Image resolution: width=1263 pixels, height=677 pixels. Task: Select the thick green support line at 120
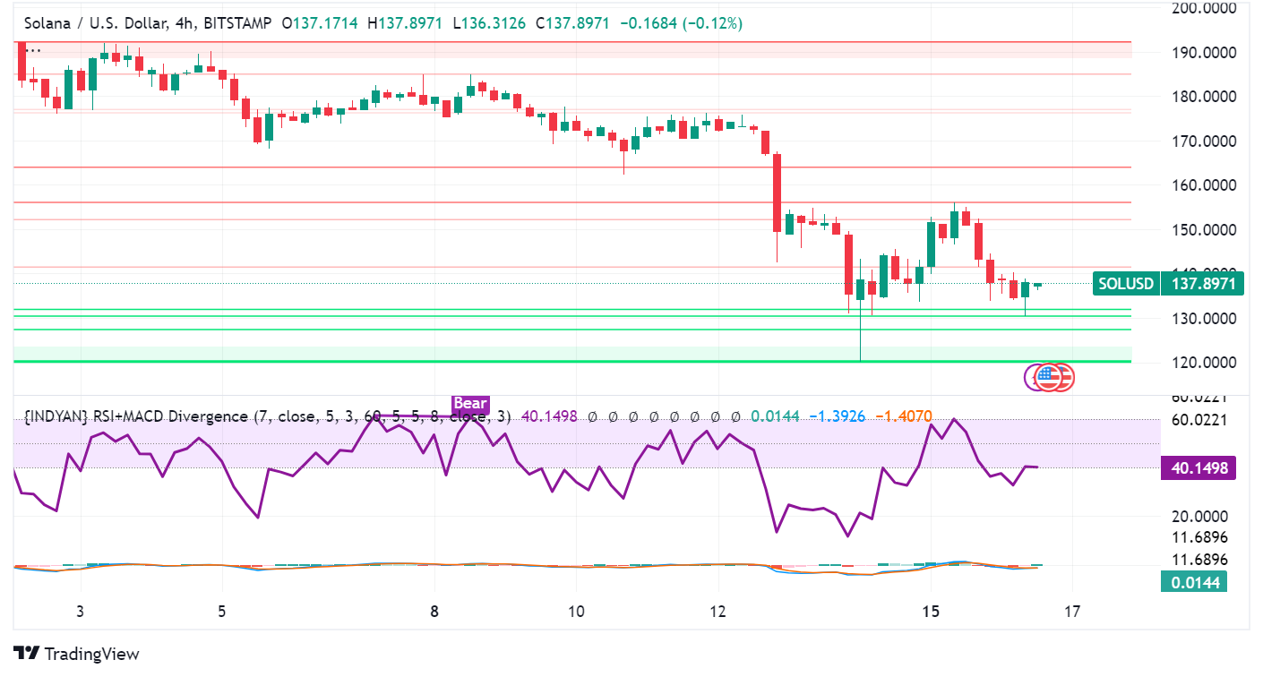tap(572, 362)
